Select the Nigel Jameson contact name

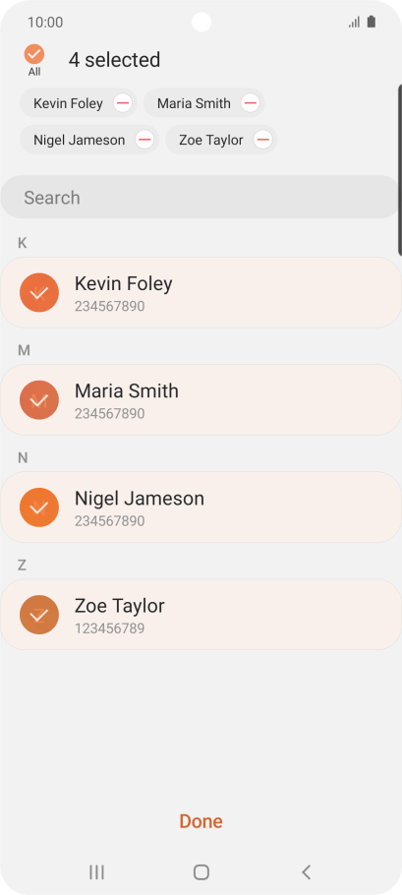pyautogui.click(x=140, y=499)
